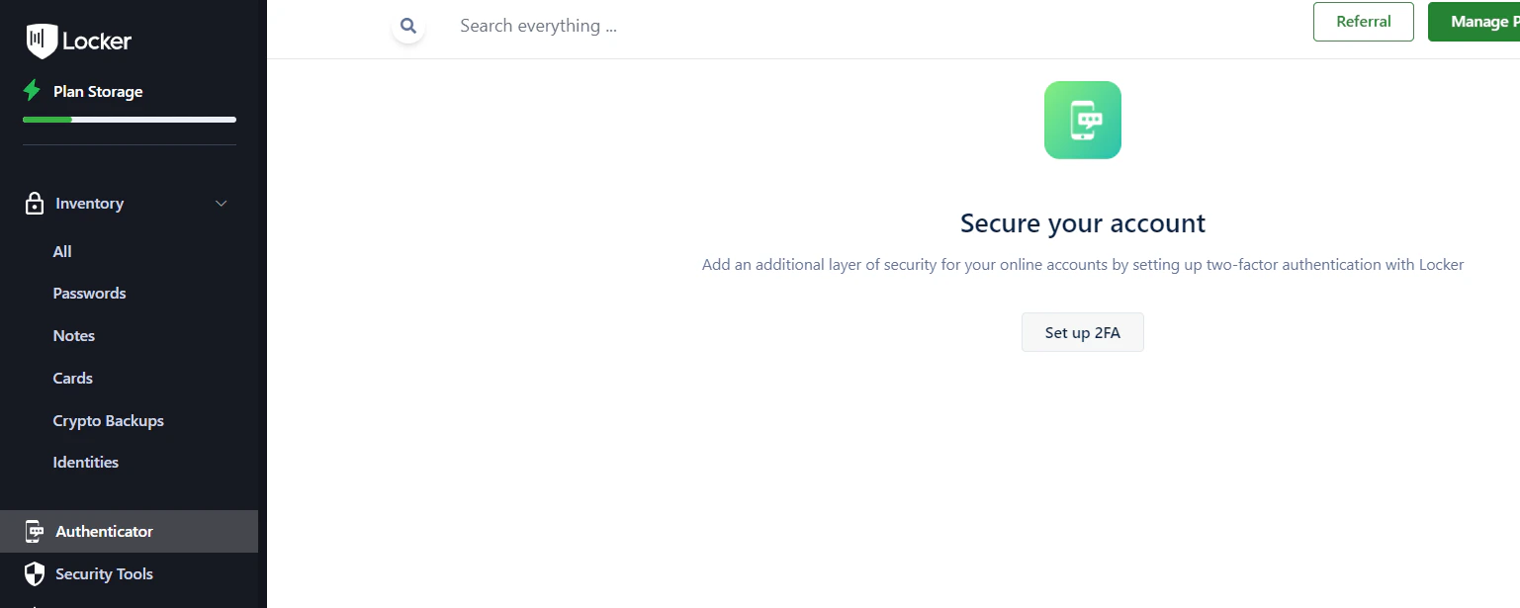Select the Plan Storage lightning icon
Viewport: 1520px width, 608px height.
point(31,90)
